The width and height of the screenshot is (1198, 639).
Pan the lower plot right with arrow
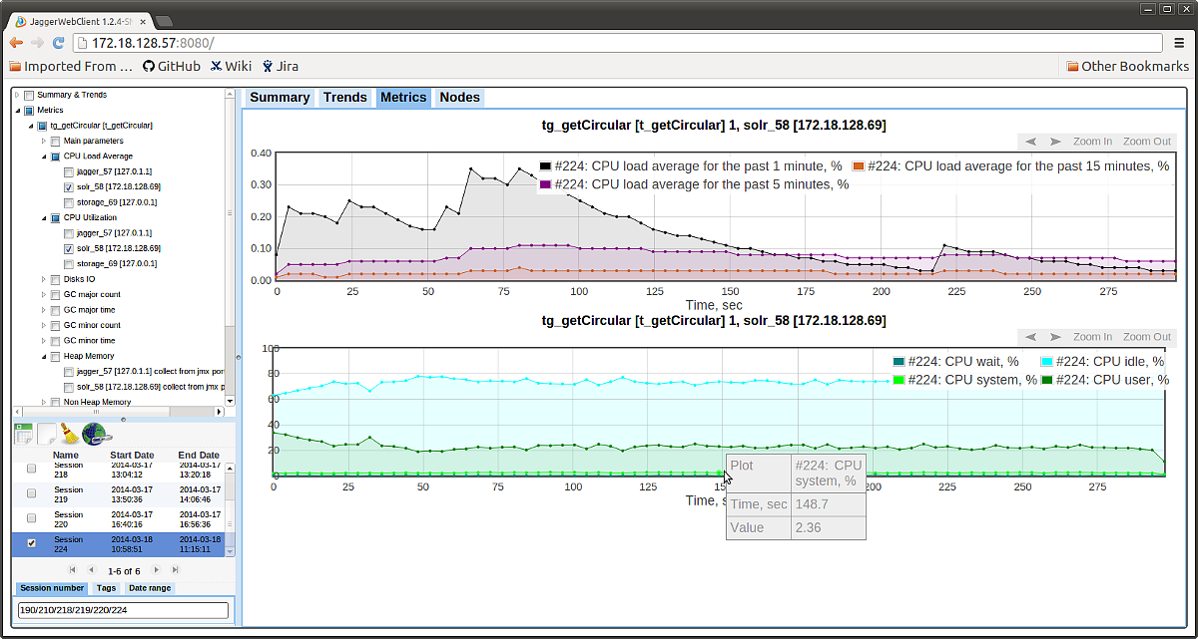pos(1054,337)
